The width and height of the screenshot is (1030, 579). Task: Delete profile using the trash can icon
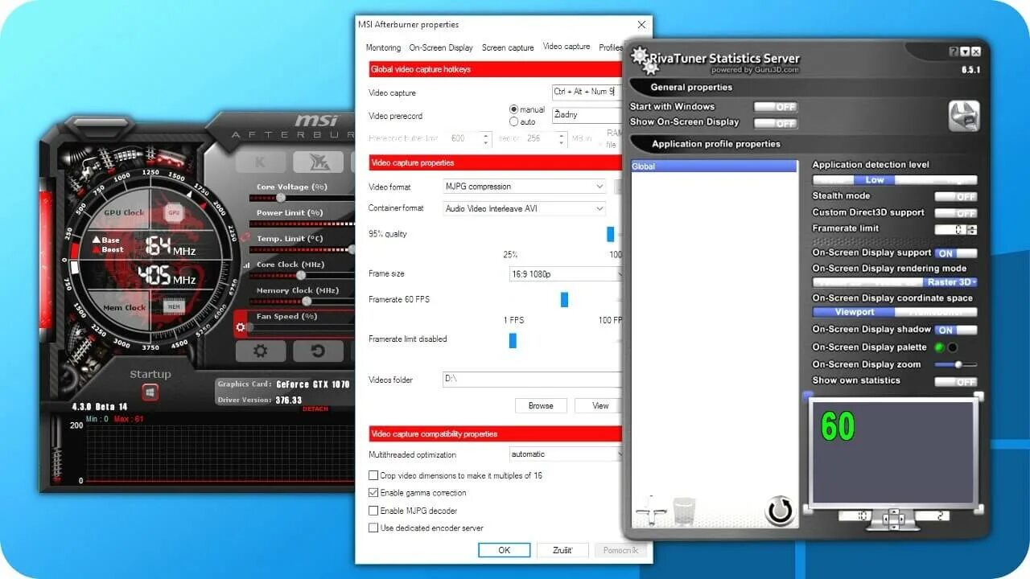click(684, 511)
